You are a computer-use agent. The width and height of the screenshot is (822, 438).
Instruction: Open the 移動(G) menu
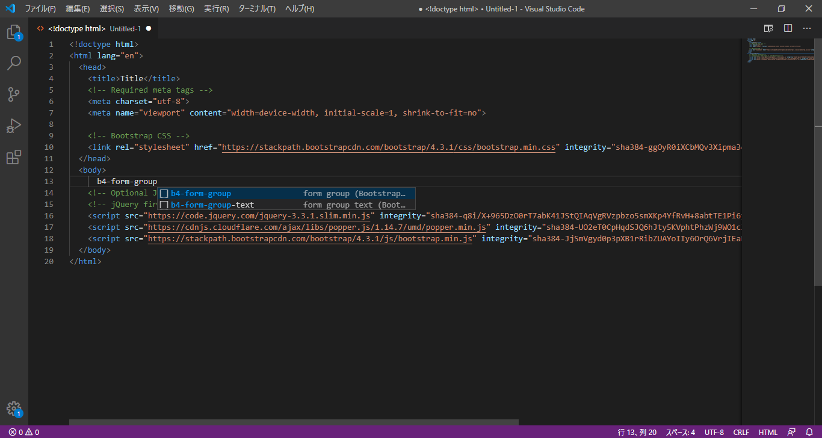tap(181, 8)
